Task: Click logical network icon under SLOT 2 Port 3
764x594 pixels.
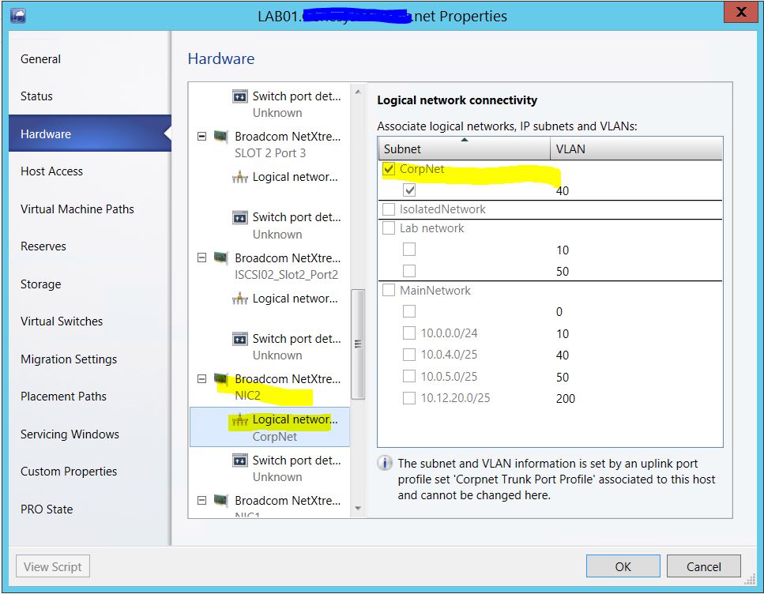Action: (x=240, y=178)
